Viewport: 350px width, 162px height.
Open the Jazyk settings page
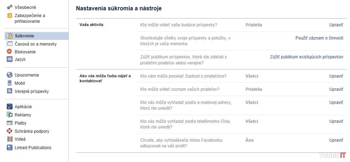20,59
